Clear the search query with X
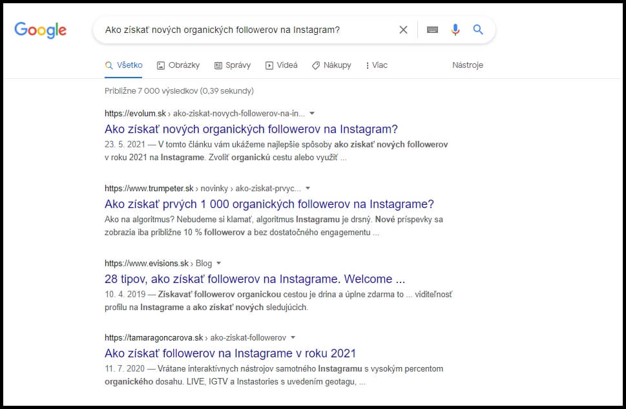This screenshot has height=409, width=626. tap(403, 30)
